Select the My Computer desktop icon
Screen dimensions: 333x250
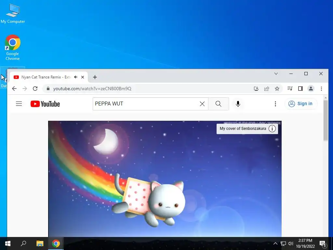pyautogui.click(x=13, y=13)
